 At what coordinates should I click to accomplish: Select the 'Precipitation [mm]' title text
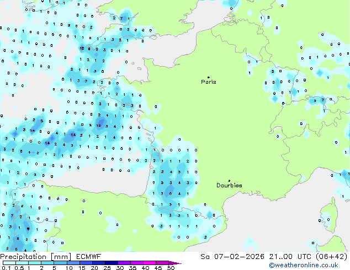36,257
